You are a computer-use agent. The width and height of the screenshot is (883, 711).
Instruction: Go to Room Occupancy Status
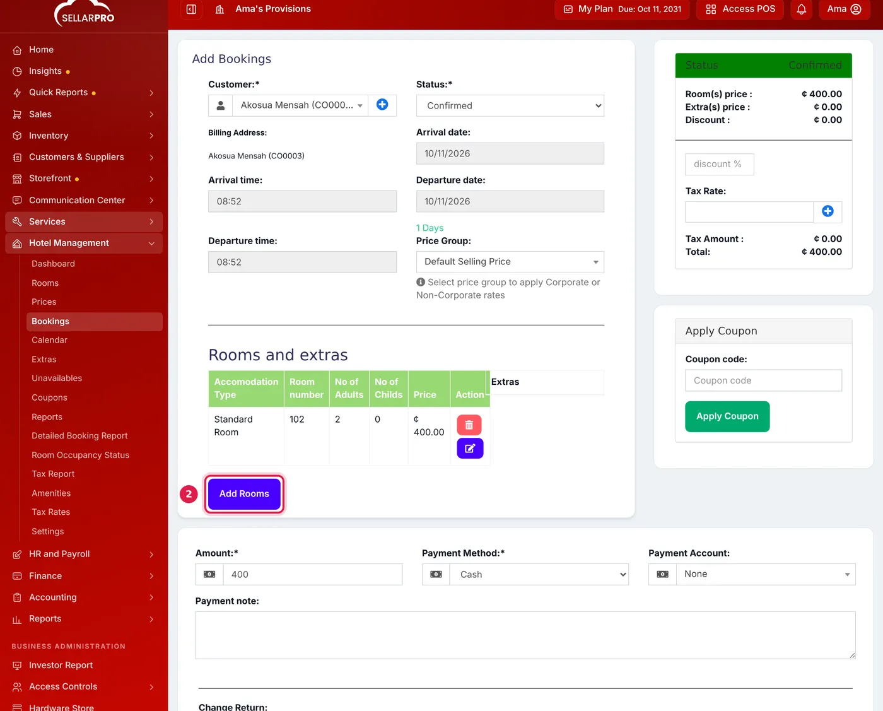click(x=80, y=455)
